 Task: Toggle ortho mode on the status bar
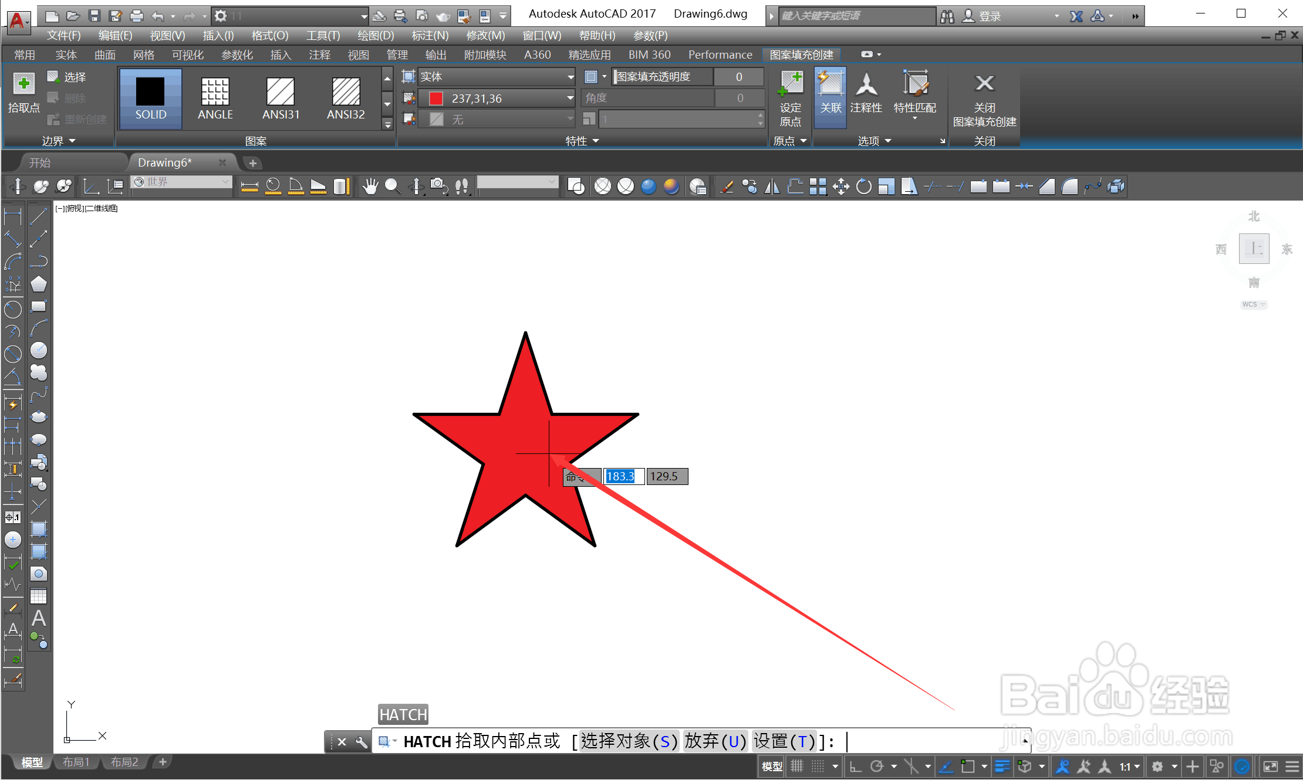coord(855,766)
